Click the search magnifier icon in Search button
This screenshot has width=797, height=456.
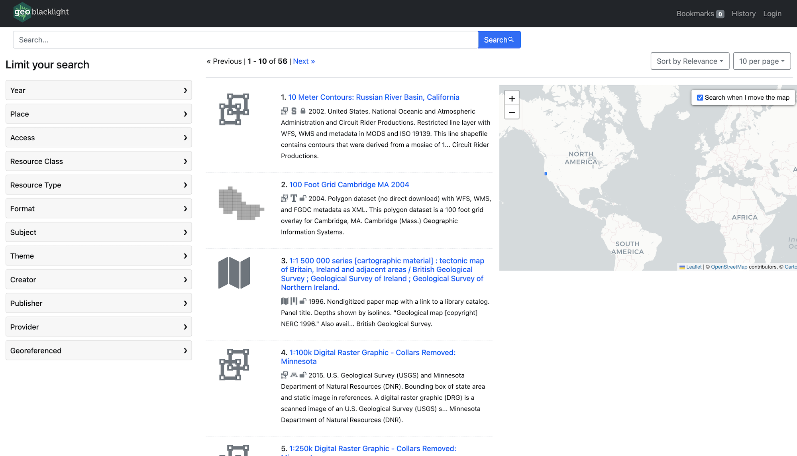[511, 39]
